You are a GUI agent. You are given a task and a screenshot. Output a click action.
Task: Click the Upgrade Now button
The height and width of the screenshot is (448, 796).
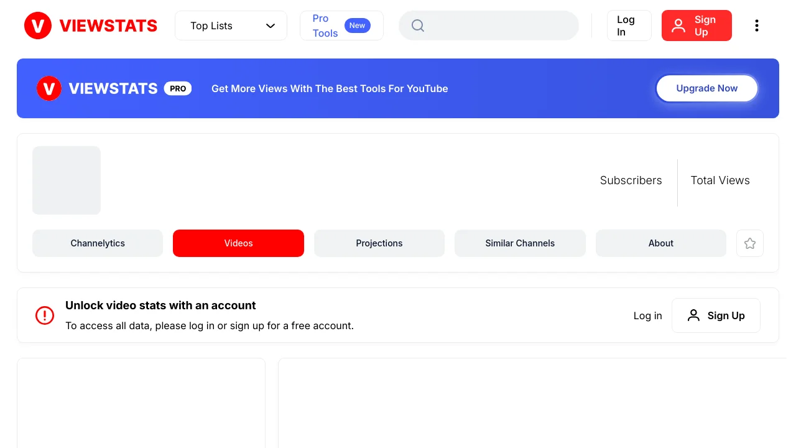tap(707, 88)
